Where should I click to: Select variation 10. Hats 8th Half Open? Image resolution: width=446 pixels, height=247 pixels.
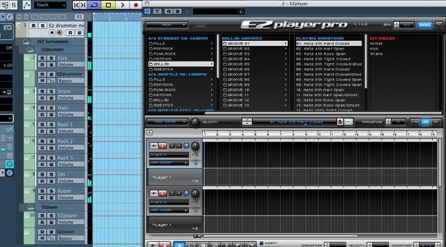pos(329,89)
